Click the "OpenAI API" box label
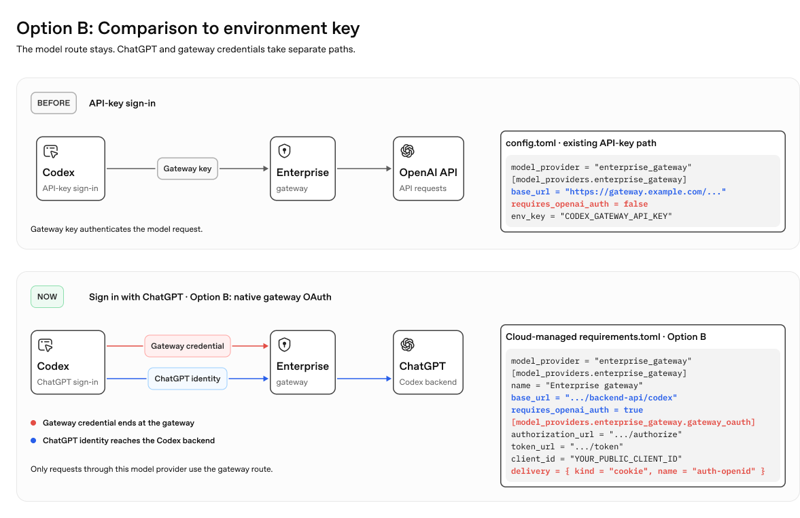The height and width of the screenshot is (518, 800). point(428,173)
